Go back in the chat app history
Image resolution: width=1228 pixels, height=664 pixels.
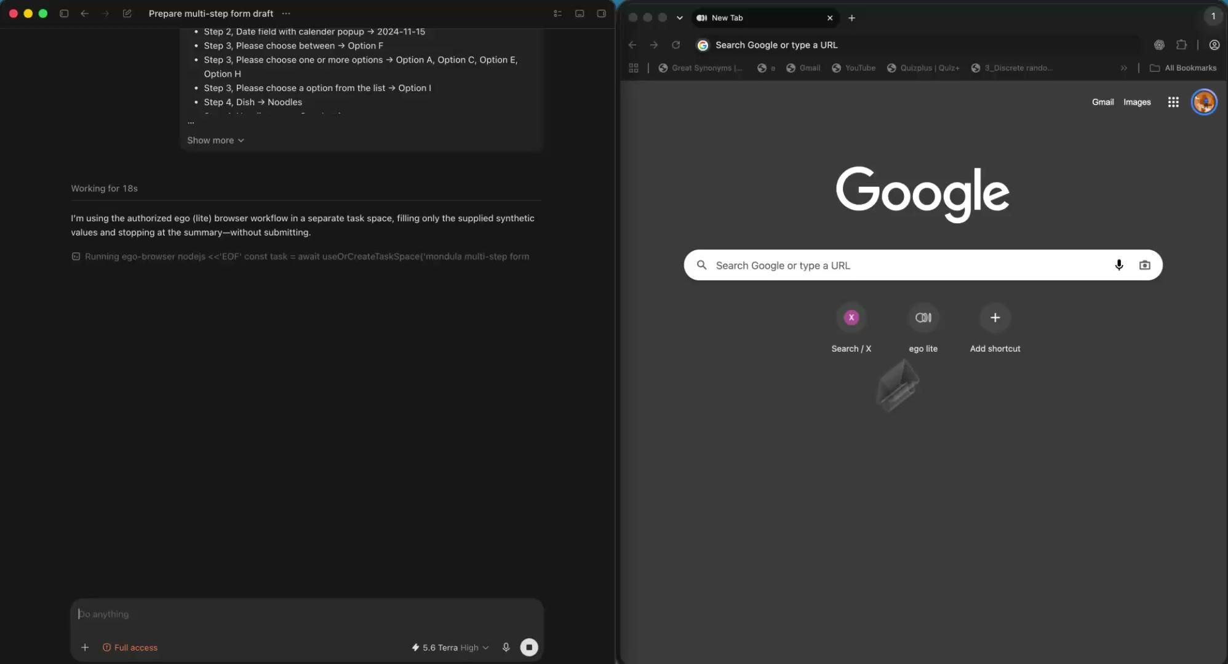[x=85, y=14]
